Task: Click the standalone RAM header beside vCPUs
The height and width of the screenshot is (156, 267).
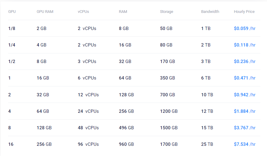Action: pos(123,12)
